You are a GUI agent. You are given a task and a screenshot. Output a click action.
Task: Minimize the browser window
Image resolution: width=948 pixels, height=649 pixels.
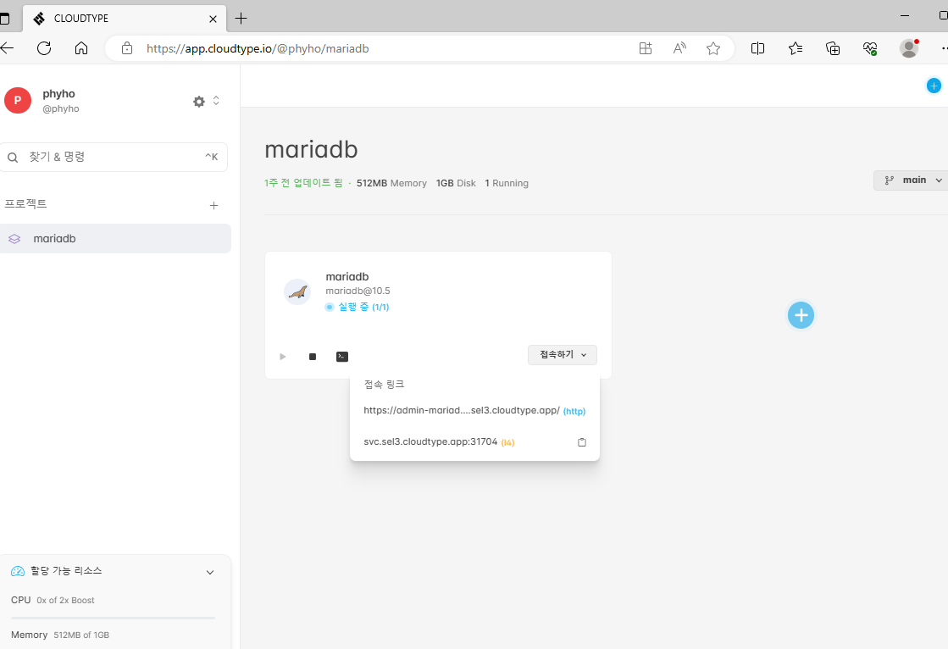[x=905, y=16]
